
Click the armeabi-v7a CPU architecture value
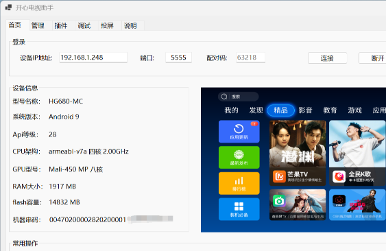click(88, 152)
